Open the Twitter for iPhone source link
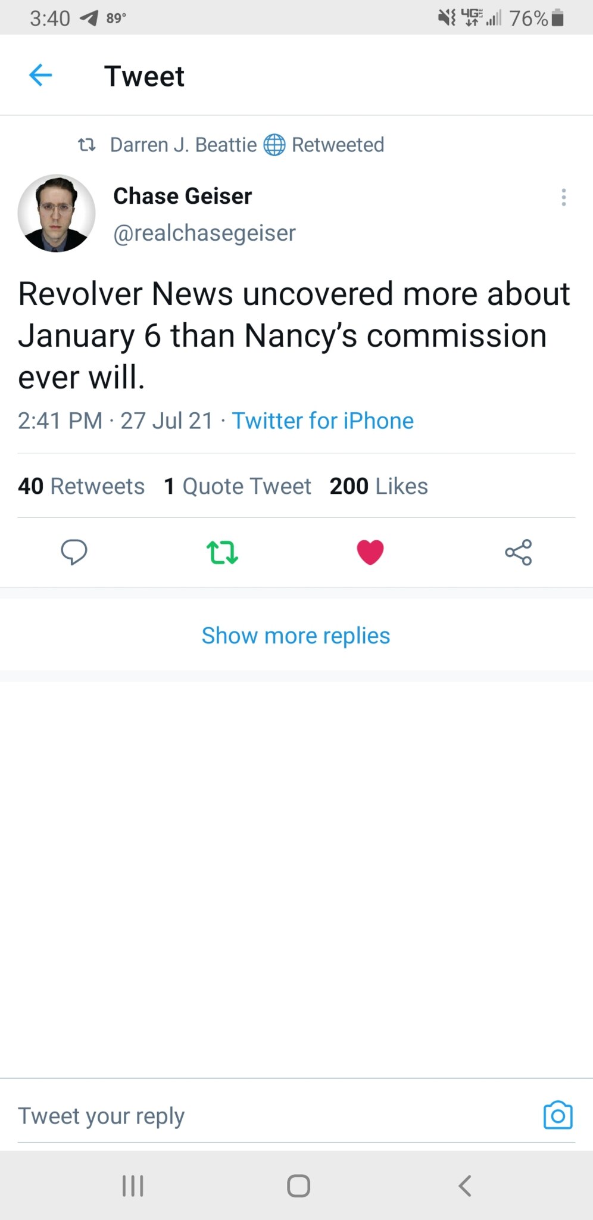Screen dimensions: 593x1220 point(323,421)
